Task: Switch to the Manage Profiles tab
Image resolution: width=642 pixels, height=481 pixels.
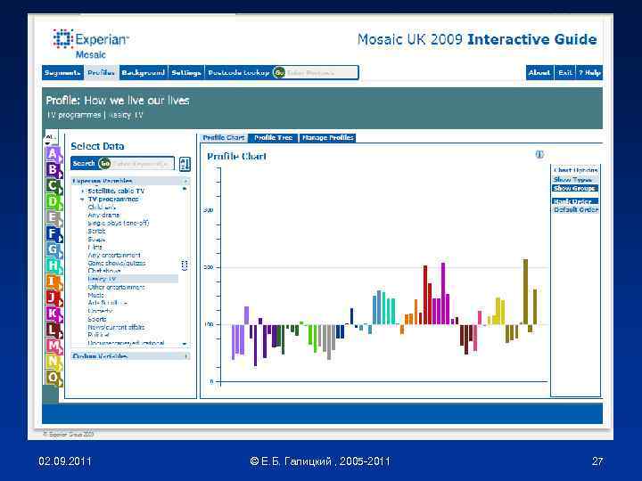Action: 327,138
